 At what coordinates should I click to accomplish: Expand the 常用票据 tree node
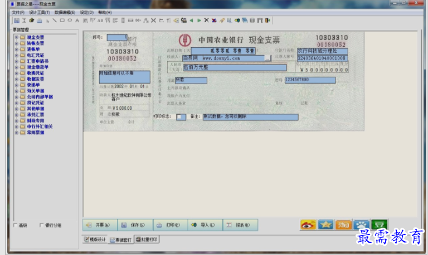pos(17,132)
